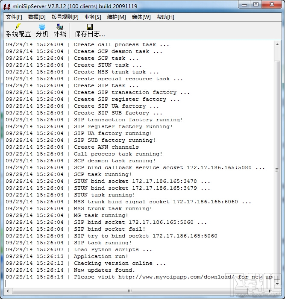This screenshot has height=299, width=285.
Task: Click the log line 'SIP register factory running!'
Action: (123, 126)
